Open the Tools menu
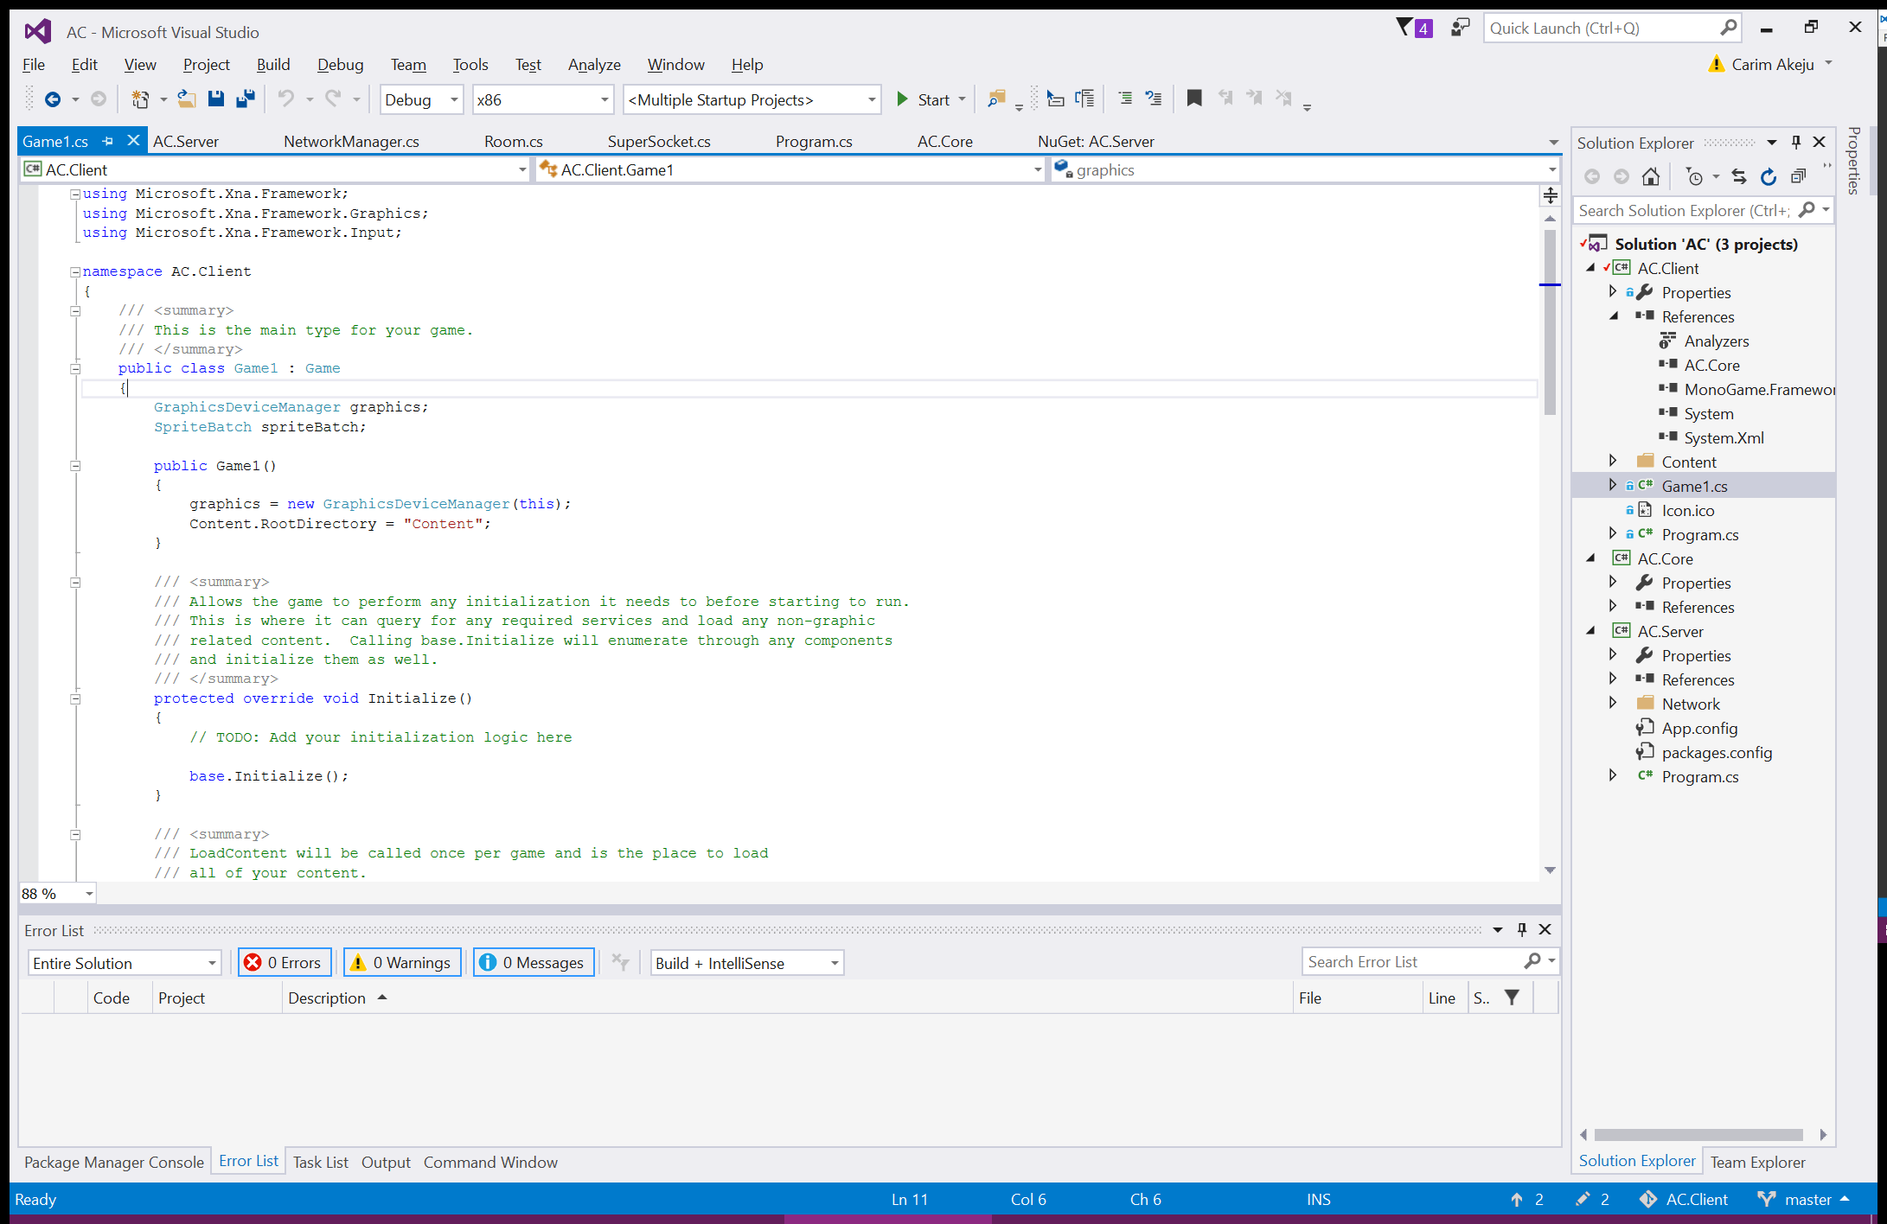This screenshot has height=1224, width=1887. click(x=470, y=65)
